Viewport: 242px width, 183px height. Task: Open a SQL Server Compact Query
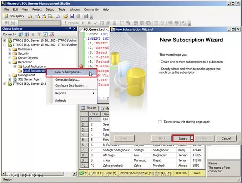58,16
